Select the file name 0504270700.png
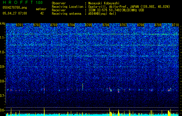182x116 pixels. click(15, 8)
